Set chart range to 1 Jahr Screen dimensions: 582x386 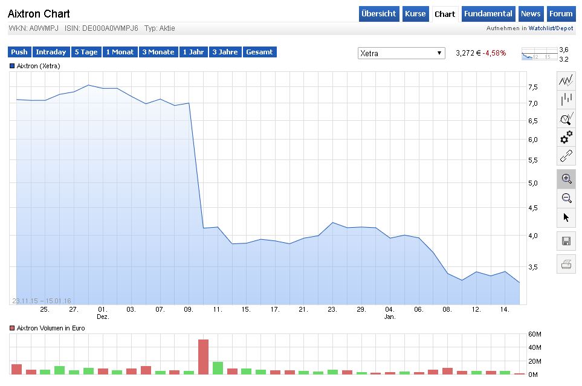(x=193, y=52)
